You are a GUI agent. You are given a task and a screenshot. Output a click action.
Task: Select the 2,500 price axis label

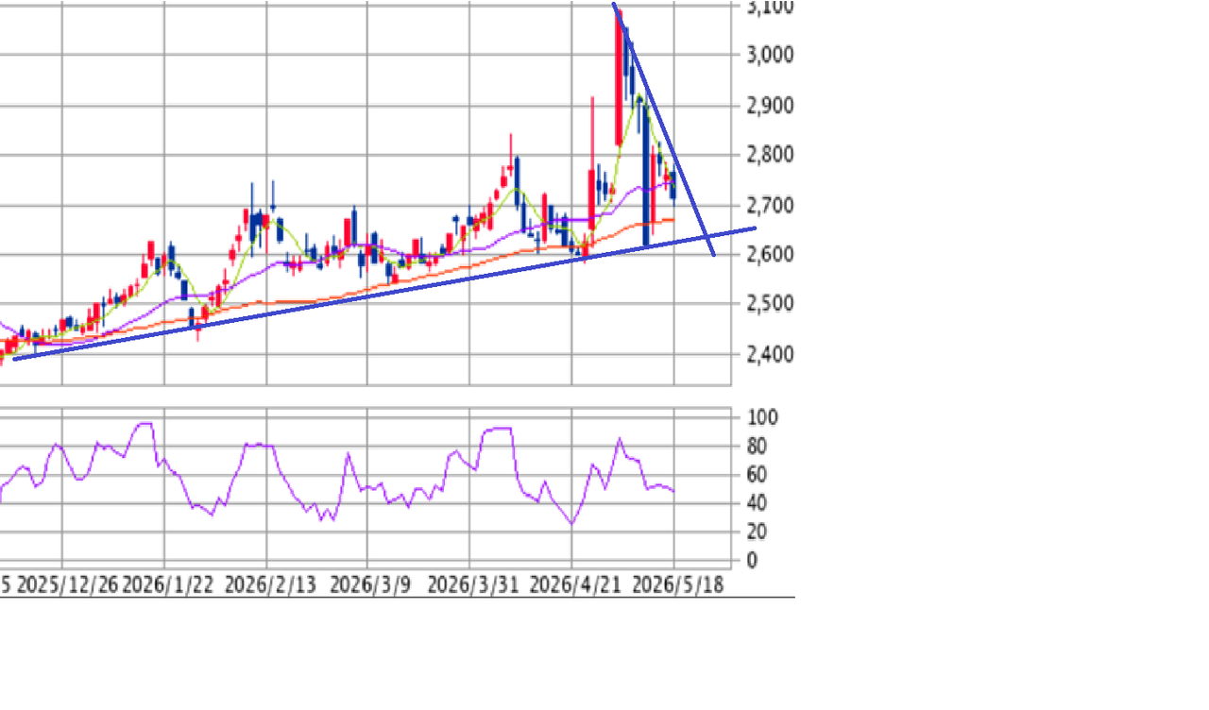770,305
